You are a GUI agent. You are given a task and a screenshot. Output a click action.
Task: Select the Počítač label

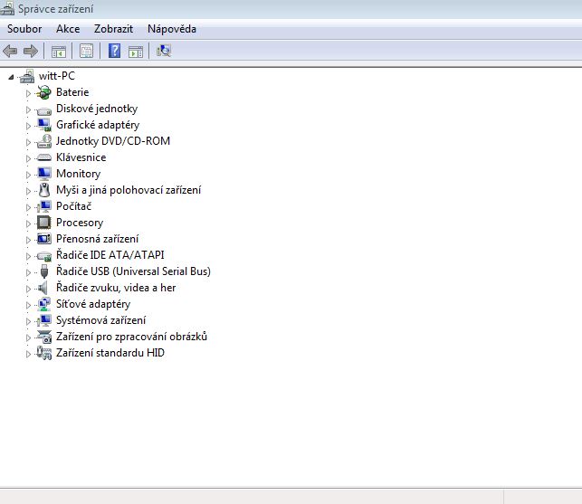tap(73, 206)
